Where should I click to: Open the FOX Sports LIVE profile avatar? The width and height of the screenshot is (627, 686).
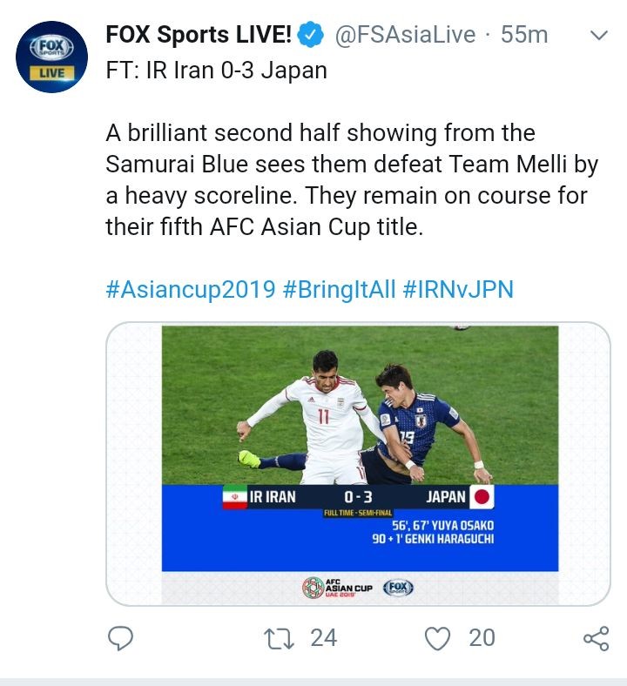coord(52,57)
